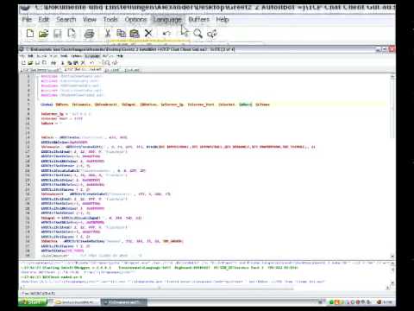Click the enlarged New document toolbar icon
The width and height of the screenshot is (414, 311).
pyautogui.click(x=30, y=34)
